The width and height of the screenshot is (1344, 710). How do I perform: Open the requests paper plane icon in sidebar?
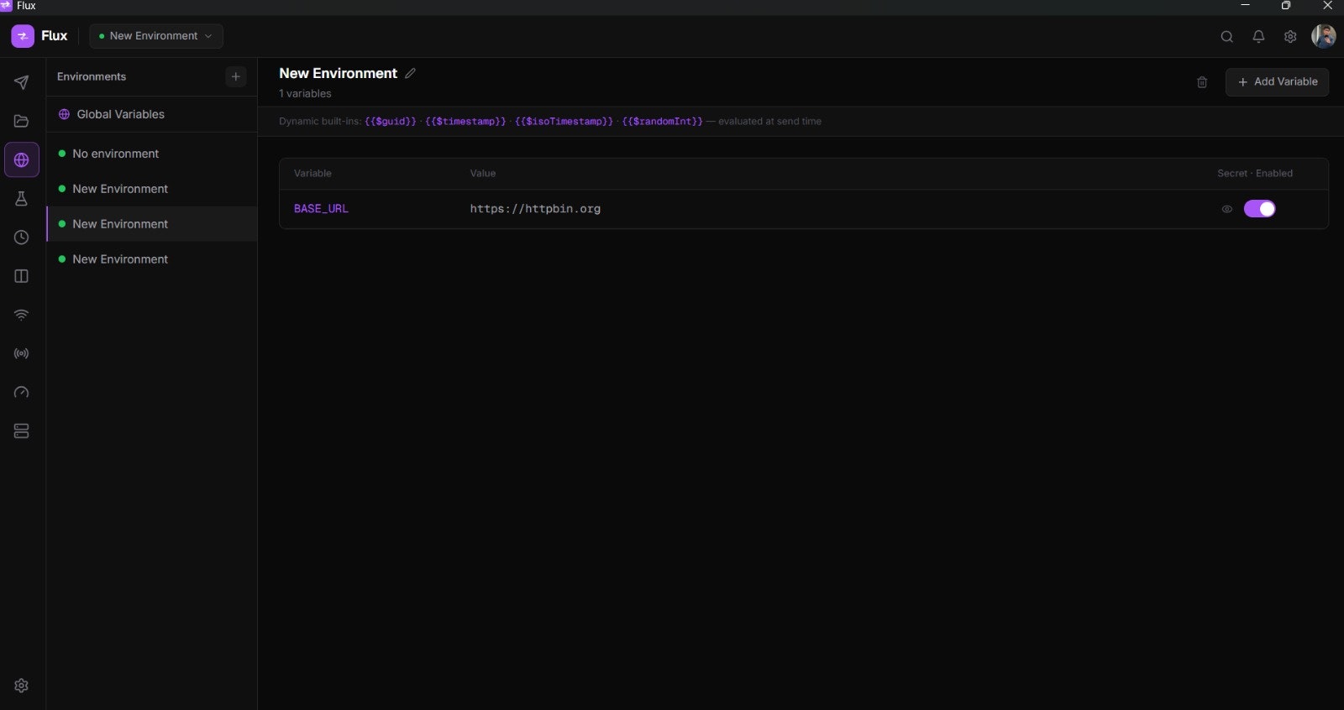point(22,82)
